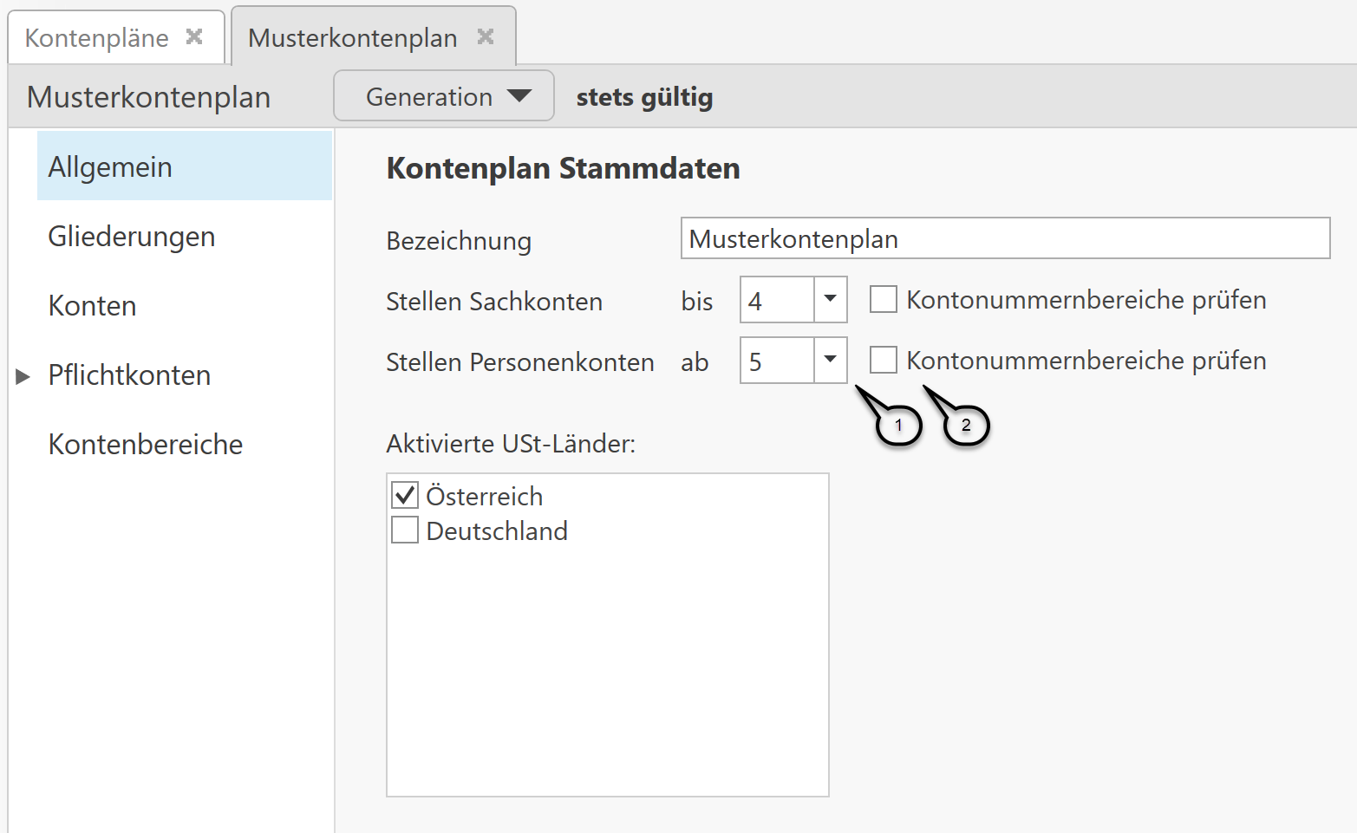Open the Gliederungen sidebar section

click(x=131, y=236)
